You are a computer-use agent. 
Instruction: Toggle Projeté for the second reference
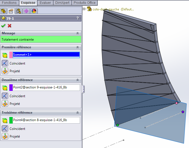[x=5, y=104]
